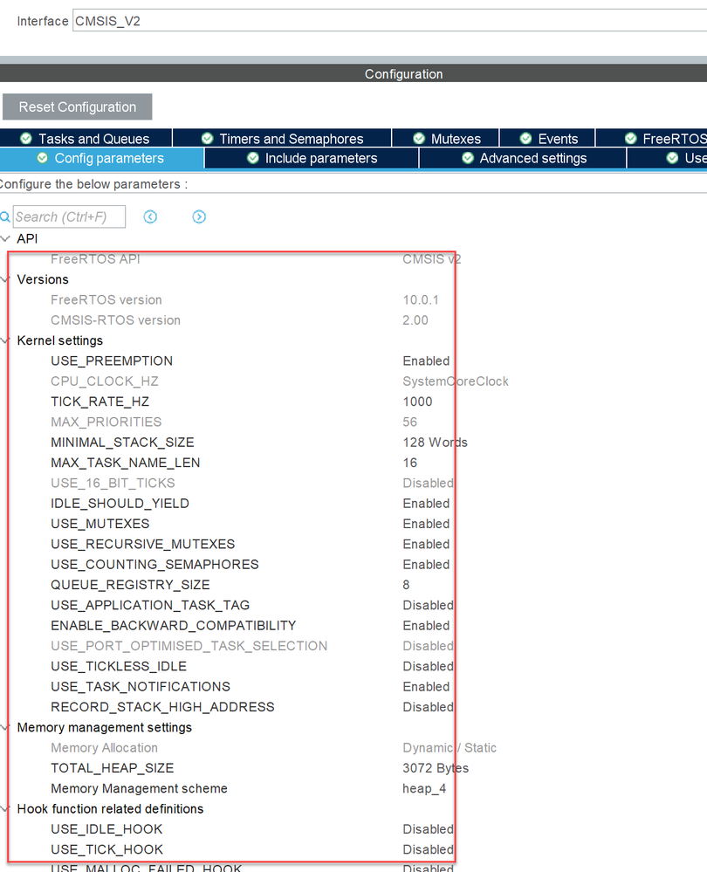Image resolution: width=707 pixels, height=872 pixels.
Task: Change ENABLE_BACKWARD_COMPATIBILITY Enabled value
Action: coord(426,626)
